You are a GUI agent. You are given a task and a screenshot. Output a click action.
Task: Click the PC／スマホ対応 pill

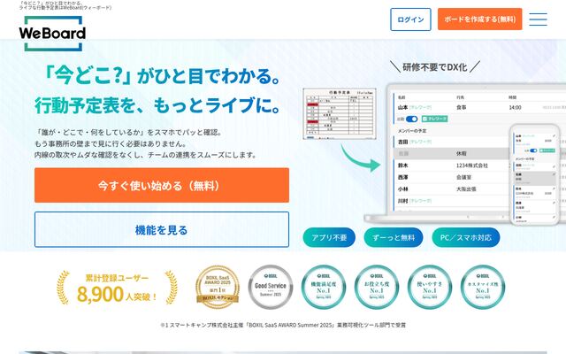tap(466, 237)
